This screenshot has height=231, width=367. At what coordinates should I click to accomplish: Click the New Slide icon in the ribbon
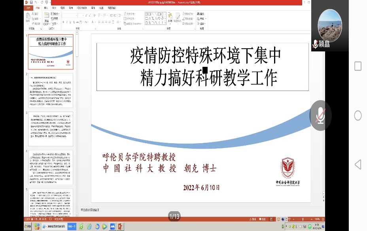click(47, 18)
